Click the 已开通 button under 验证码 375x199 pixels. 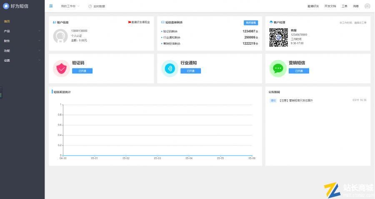click(82, 71)
